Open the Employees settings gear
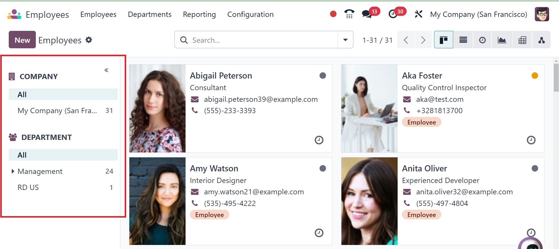The width and height of the screenshot is (559, 249). tap(89, 40)
